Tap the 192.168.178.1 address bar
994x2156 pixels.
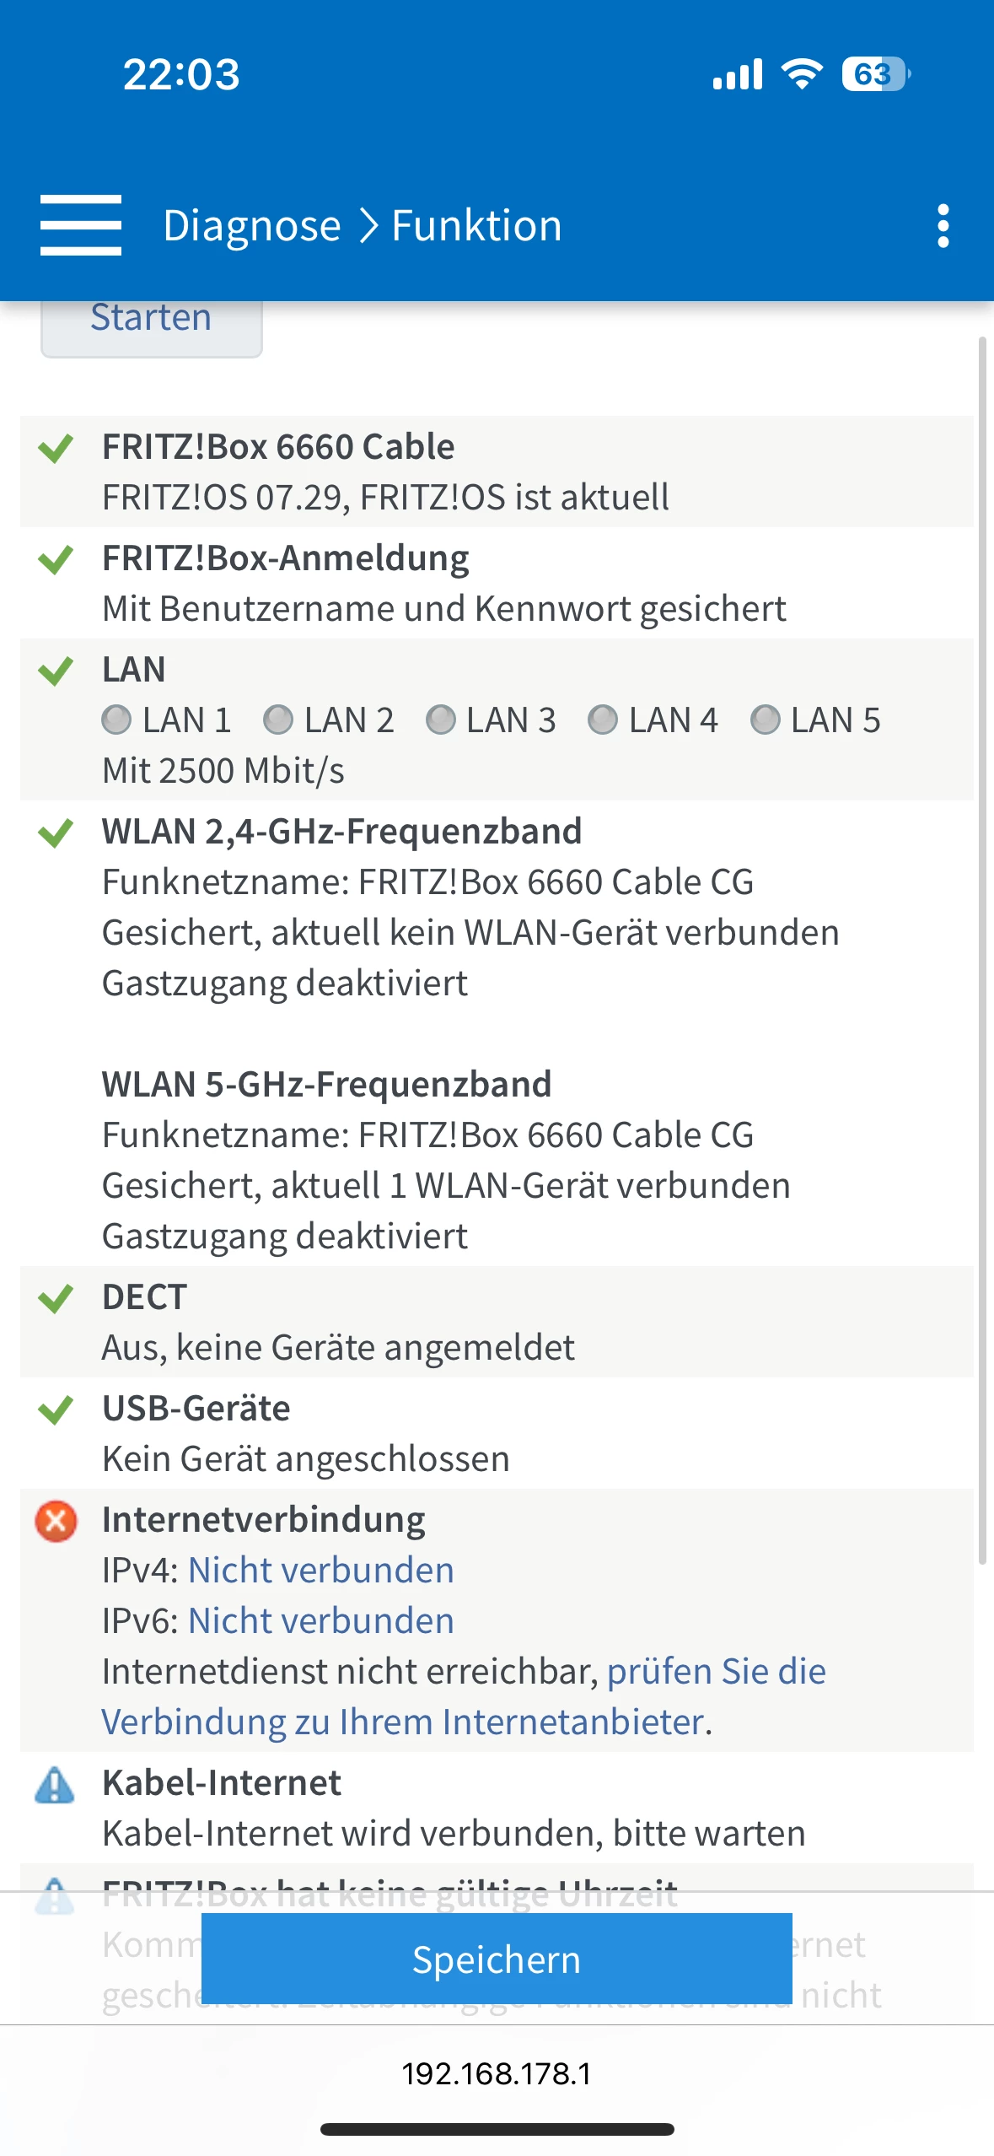coord(497,2073)
